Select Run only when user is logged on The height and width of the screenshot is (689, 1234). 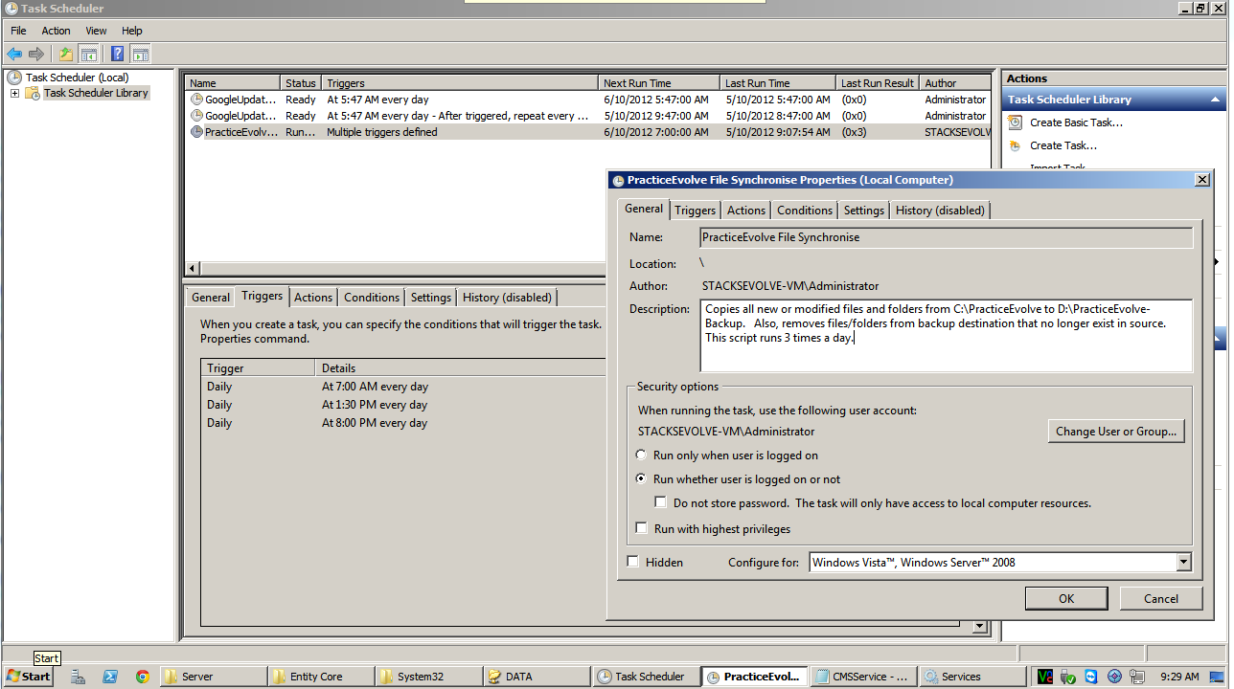(x=642, y=456)
